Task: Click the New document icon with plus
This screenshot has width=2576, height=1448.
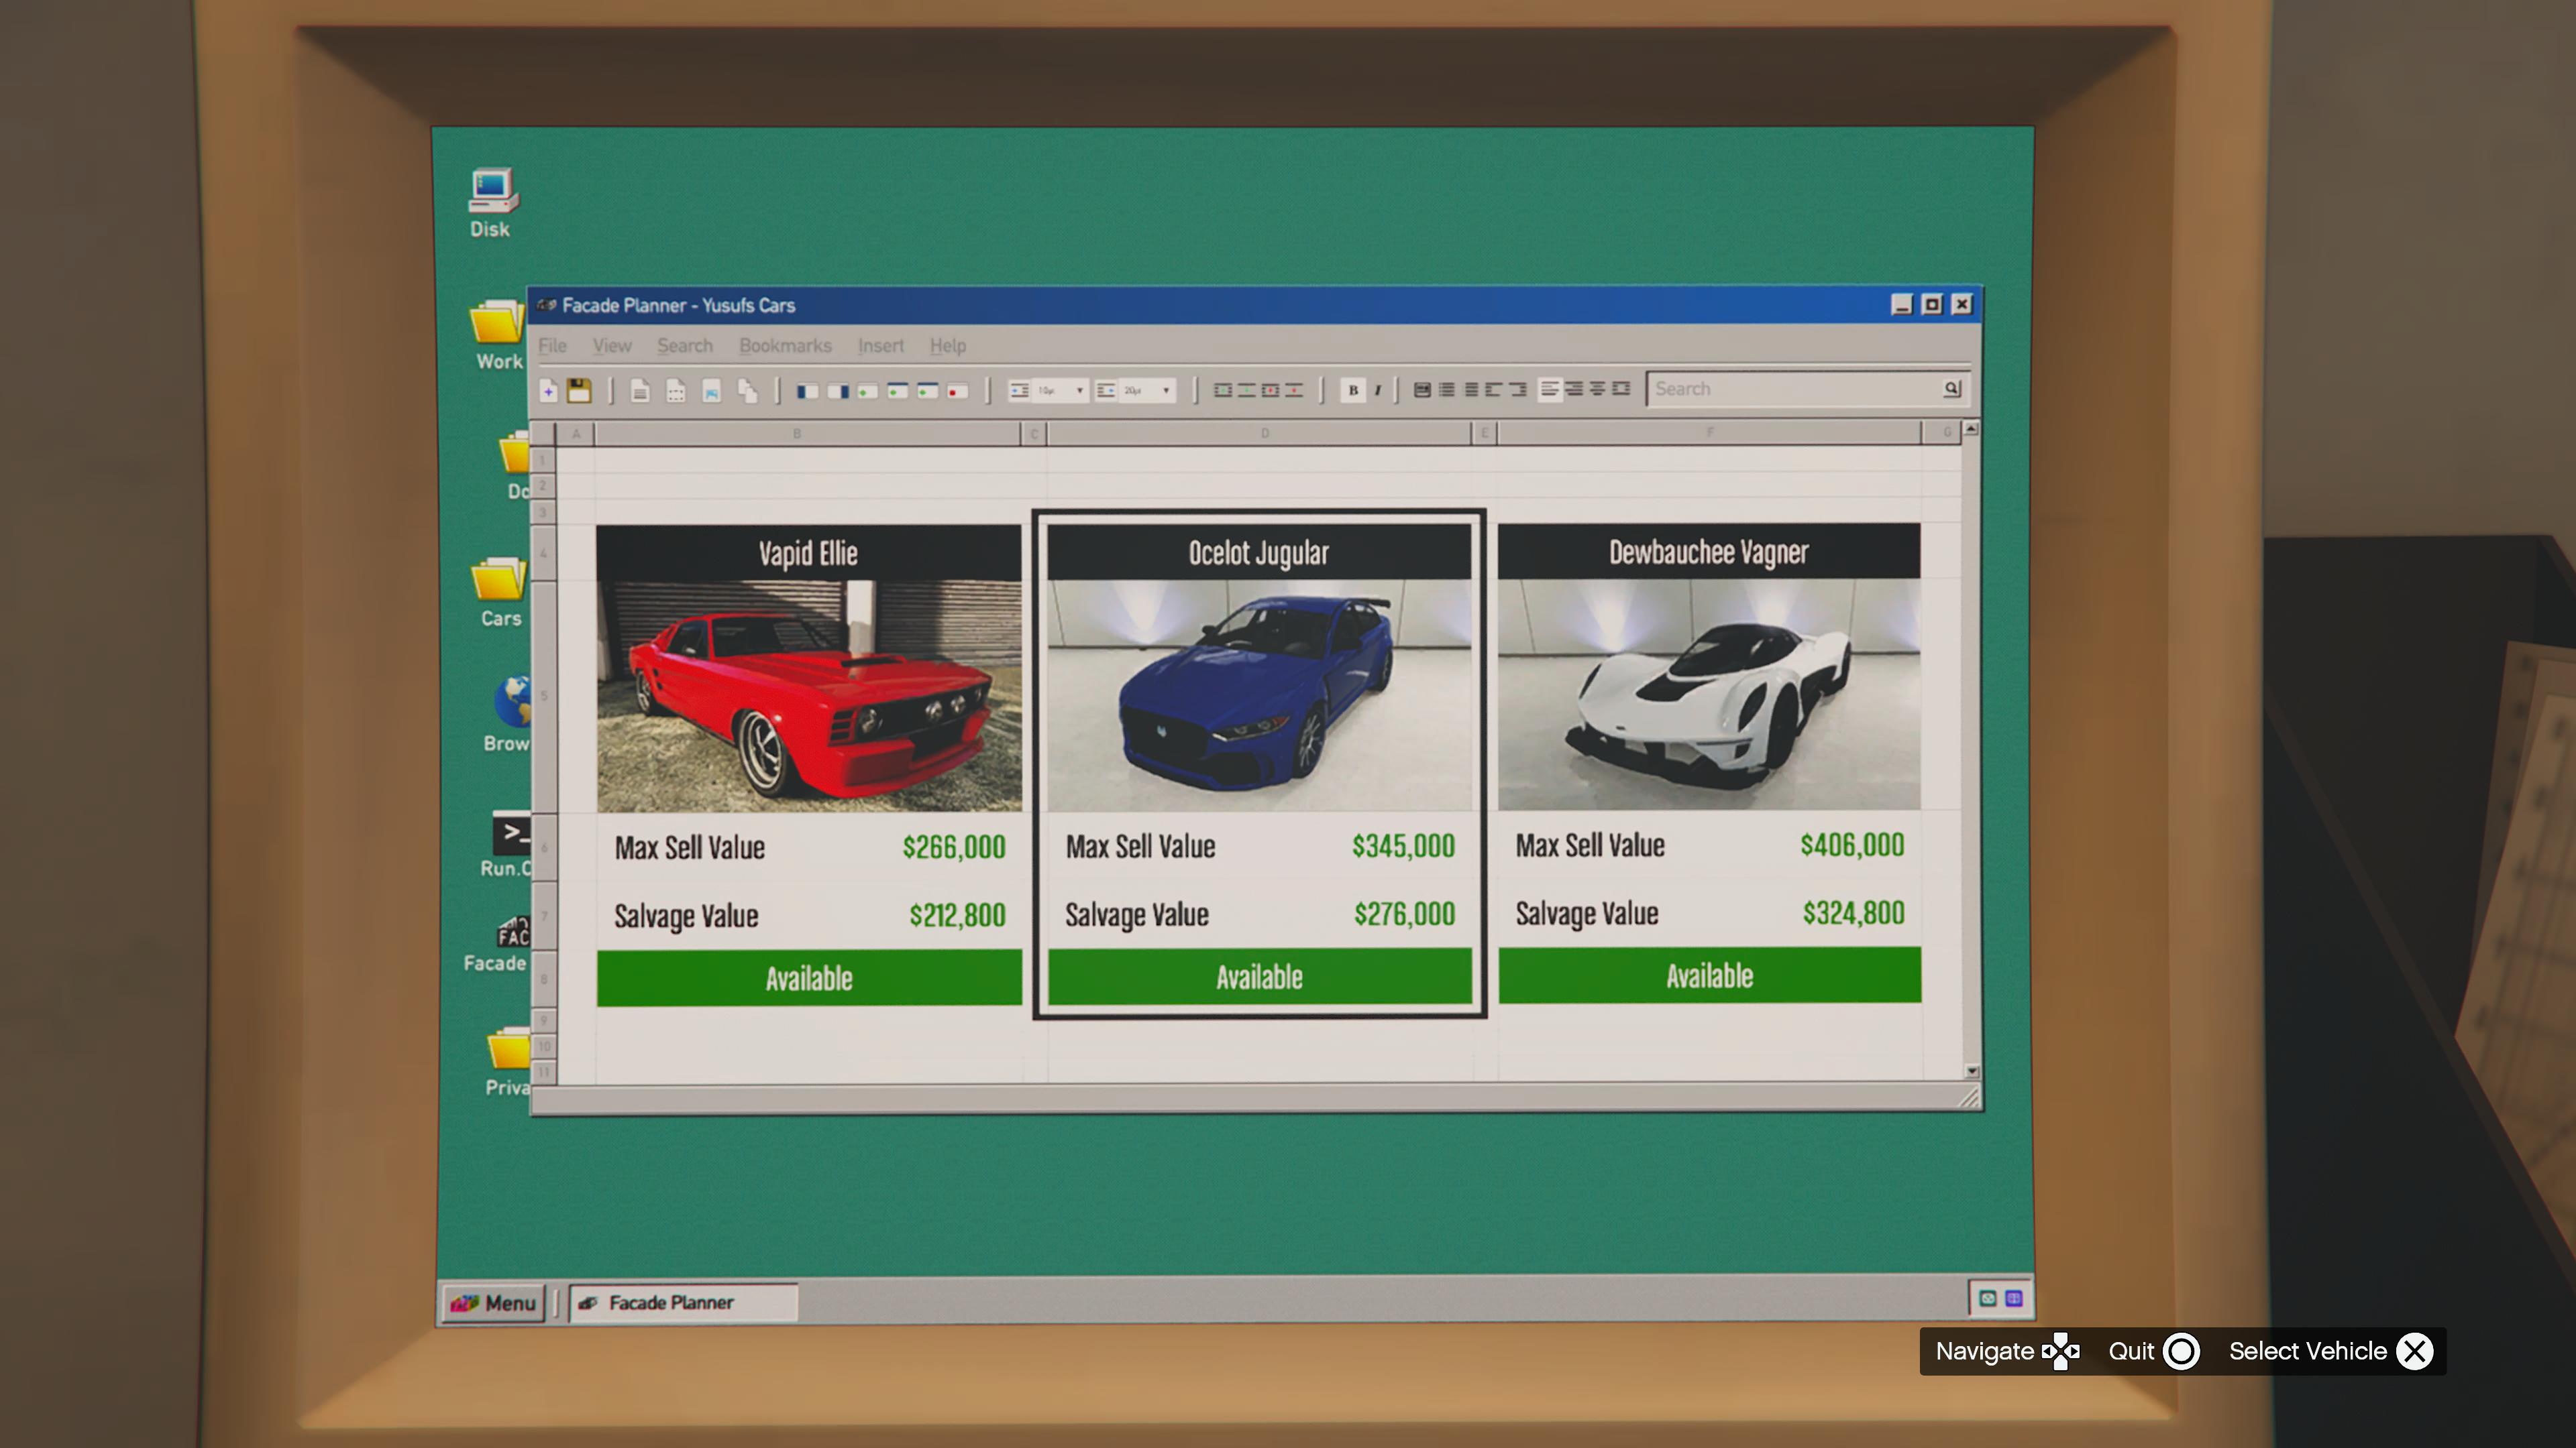Action: click(548, 391)
